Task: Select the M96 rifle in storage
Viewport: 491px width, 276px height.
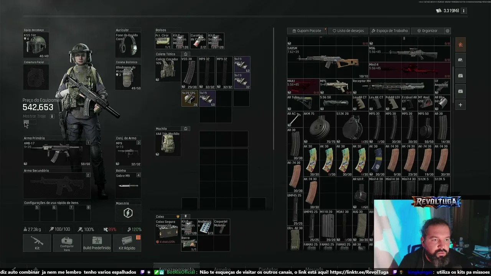Action: 410,54
